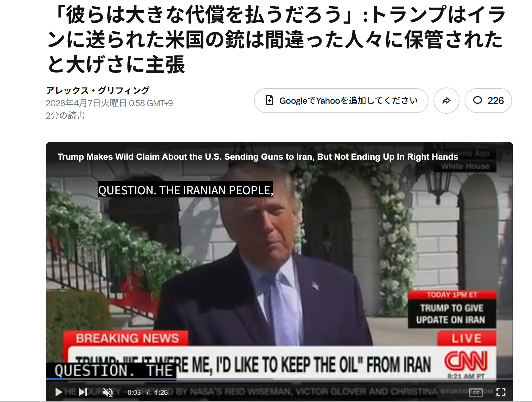Viewport: 532px width, 402px height.
Task: Click the QUESTION. THE IRANIAN PEOPLE caption overlay
Action: (186, 190)
